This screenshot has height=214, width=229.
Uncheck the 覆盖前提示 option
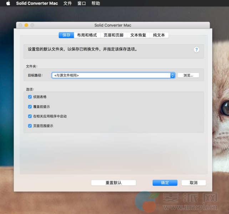[30, 107]
